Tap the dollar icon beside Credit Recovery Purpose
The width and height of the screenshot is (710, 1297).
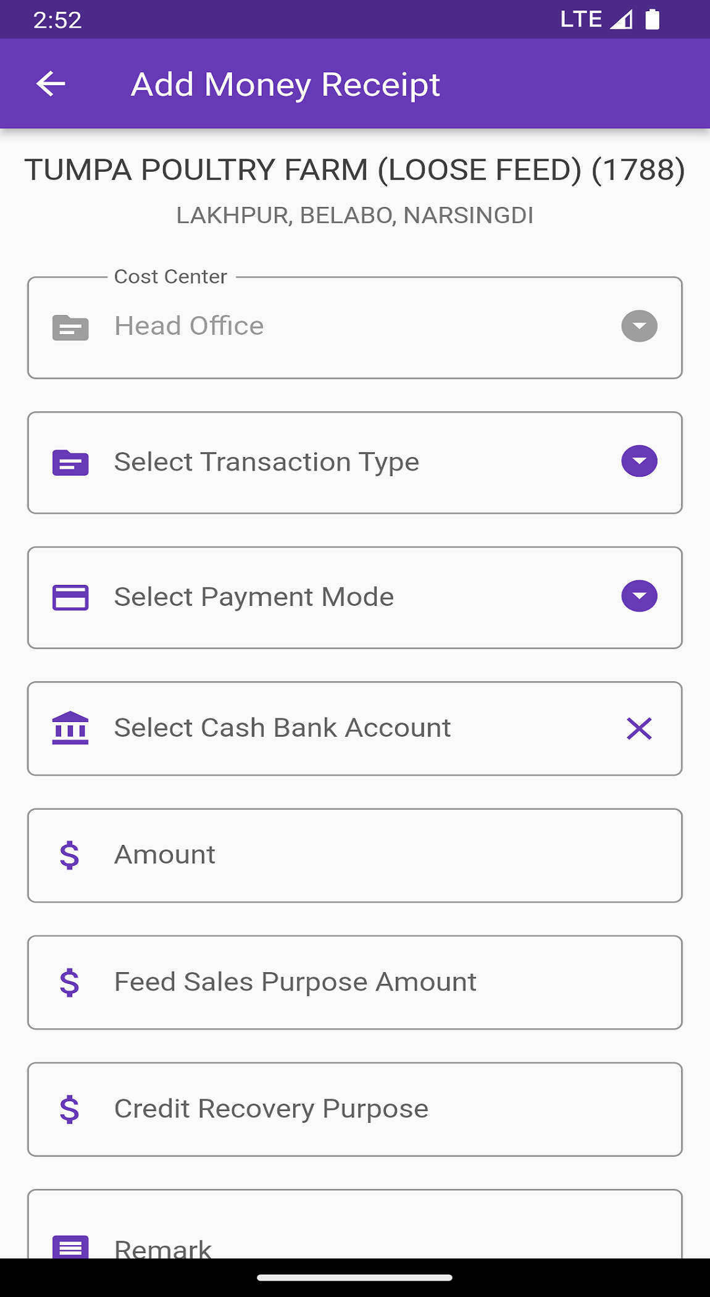pos(70,1109)
